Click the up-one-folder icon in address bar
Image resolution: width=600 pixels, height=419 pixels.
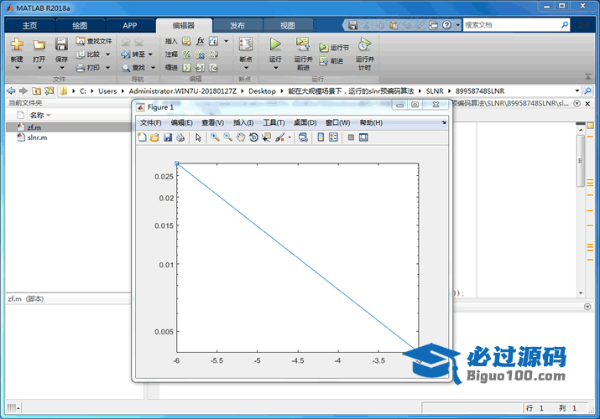[36, 91]
